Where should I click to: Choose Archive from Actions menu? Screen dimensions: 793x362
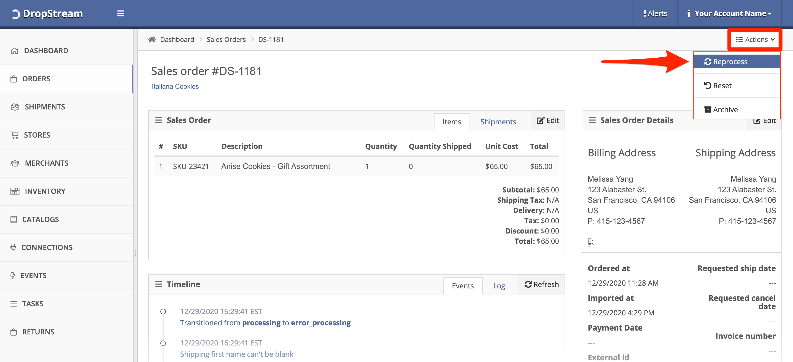tap(737, 109)
